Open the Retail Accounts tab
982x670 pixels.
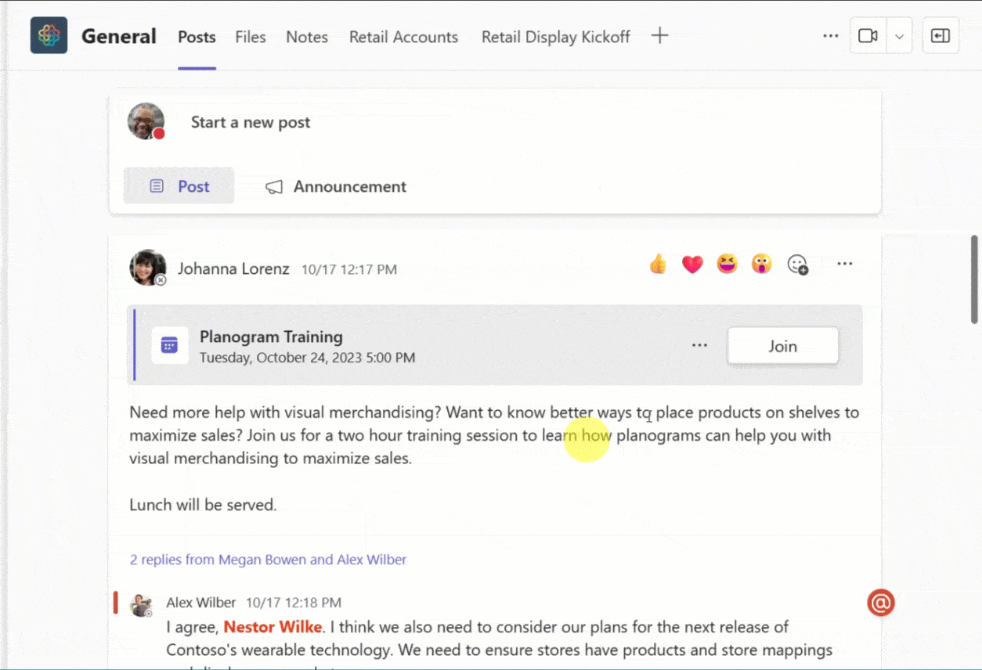(x=403, y=37)
